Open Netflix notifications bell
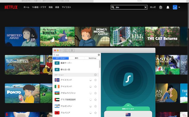The image size is (189, 117). coord(168,7)
